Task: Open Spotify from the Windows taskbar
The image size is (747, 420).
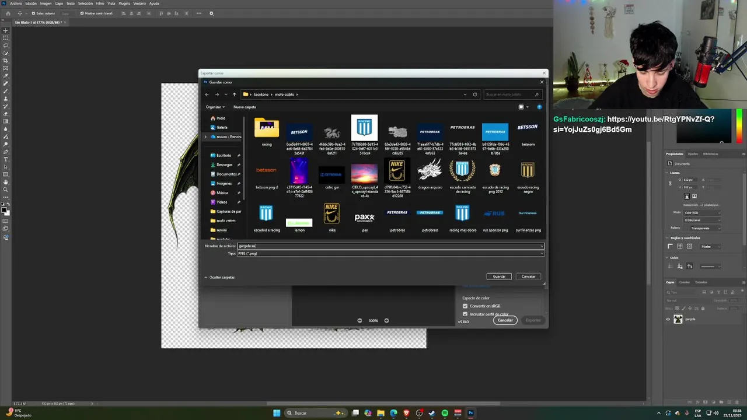Action: (x=445, y=413)
